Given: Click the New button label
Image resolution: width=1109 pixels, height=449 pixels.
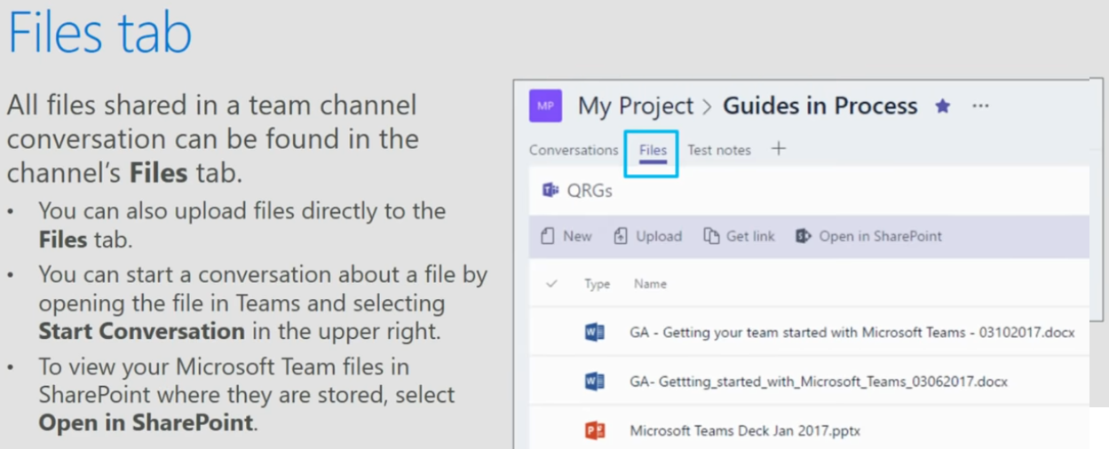Looking at the screenshot, I should pos(577,236).
